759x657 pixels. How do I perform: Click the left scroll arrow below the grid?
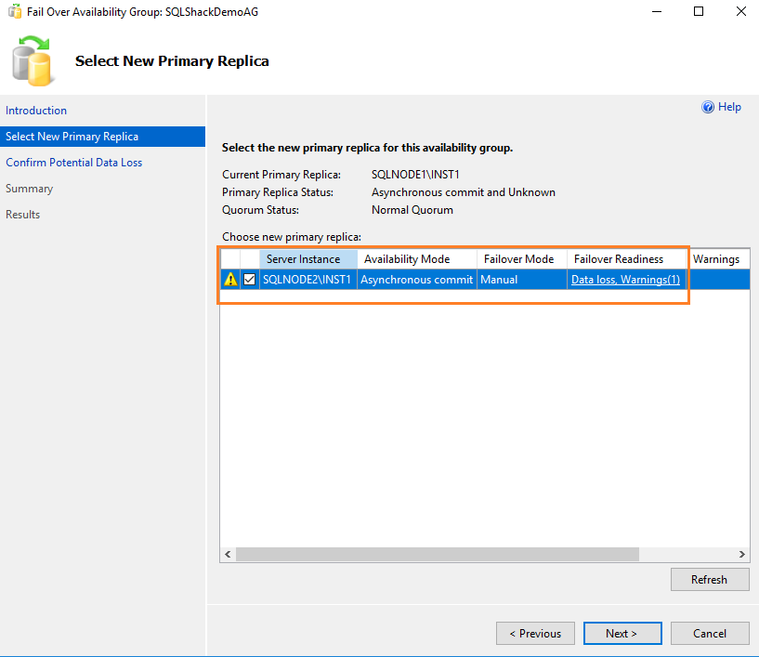click(x=227, y=553)
